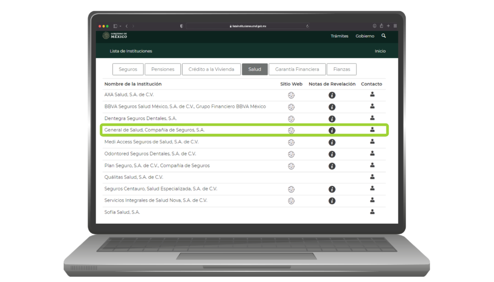Open contact icon for Dentegra Seguros Dentales

point(372,118)
